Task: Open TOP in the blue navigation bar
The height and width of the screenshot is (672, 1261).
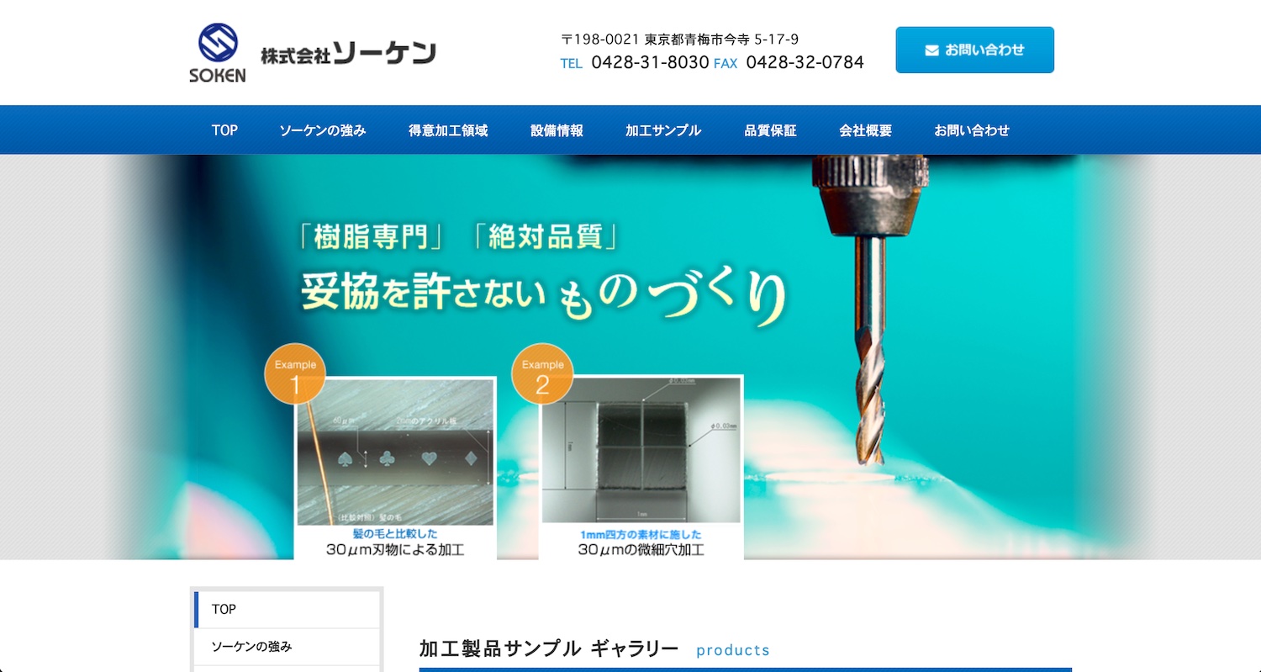Action: click(x=224, y=130)
